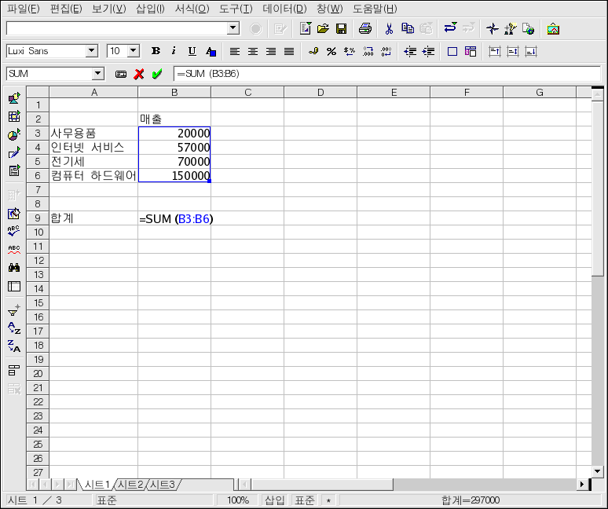The height and width of the screenshot is (509, 608).
Task: Toggle 삽입 insert mode in status bar
Action: pos(274,500)
